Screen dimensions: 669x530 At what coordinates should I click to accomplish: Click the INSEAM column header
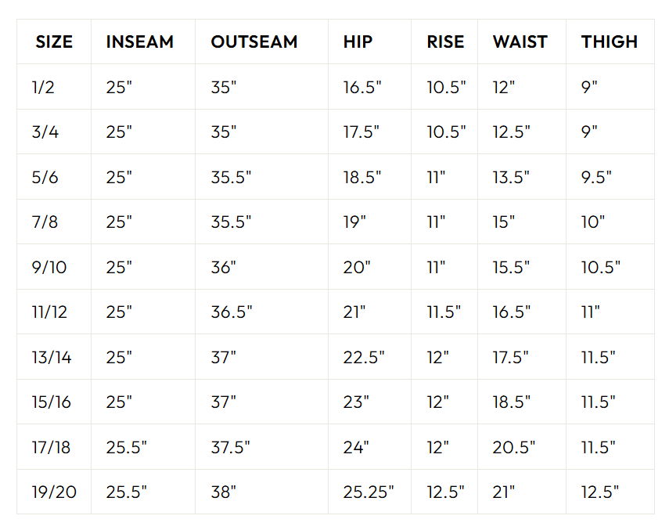[140, 42]
